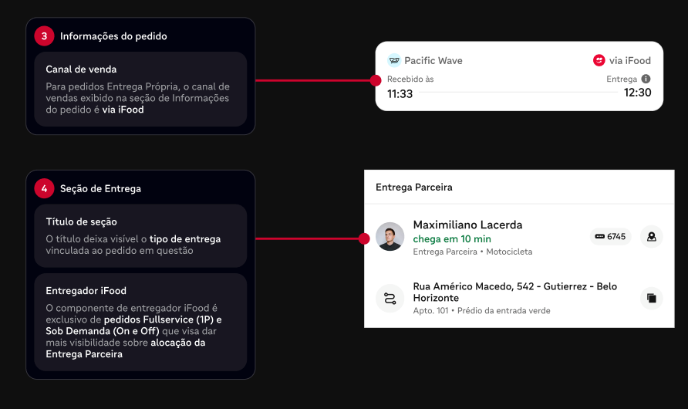
Task: Click the Entrega Parceira section title
Action: click(413, 188)
